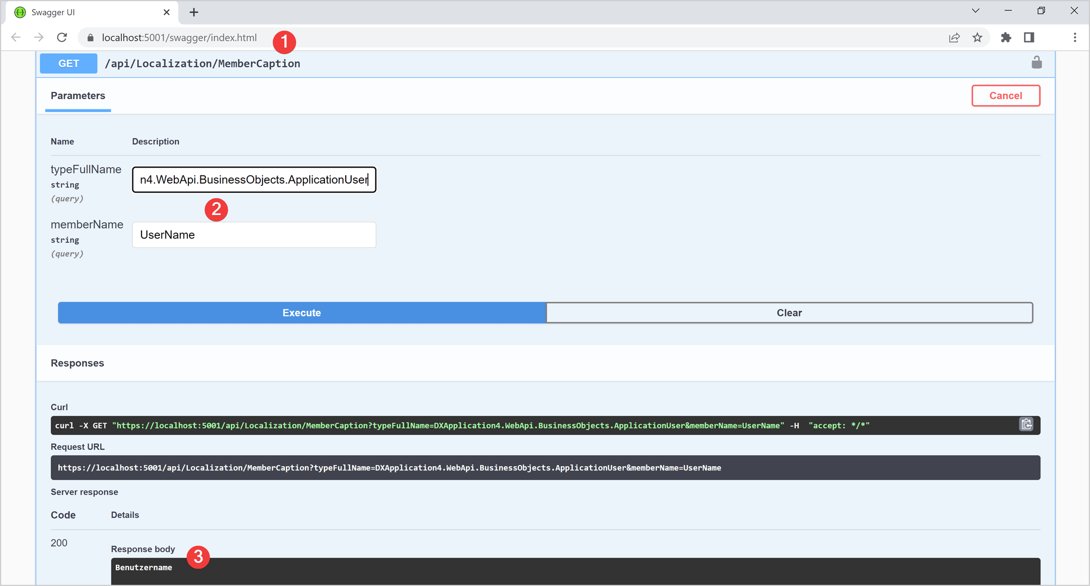Reload the page with the refresh icon

62,37
